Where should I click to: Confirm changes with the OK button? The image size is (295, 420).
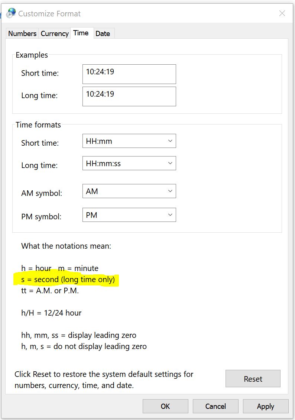(x=165, y=406)
